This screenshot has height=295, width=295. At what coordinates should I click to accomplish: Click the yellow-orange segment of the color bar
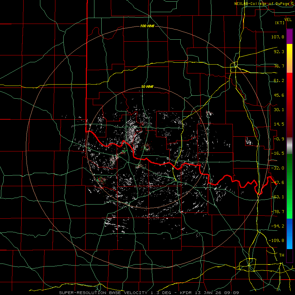(289, 58)
